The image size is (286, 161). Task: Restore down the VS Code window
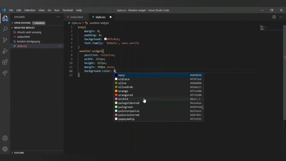(x=272, y=10)
